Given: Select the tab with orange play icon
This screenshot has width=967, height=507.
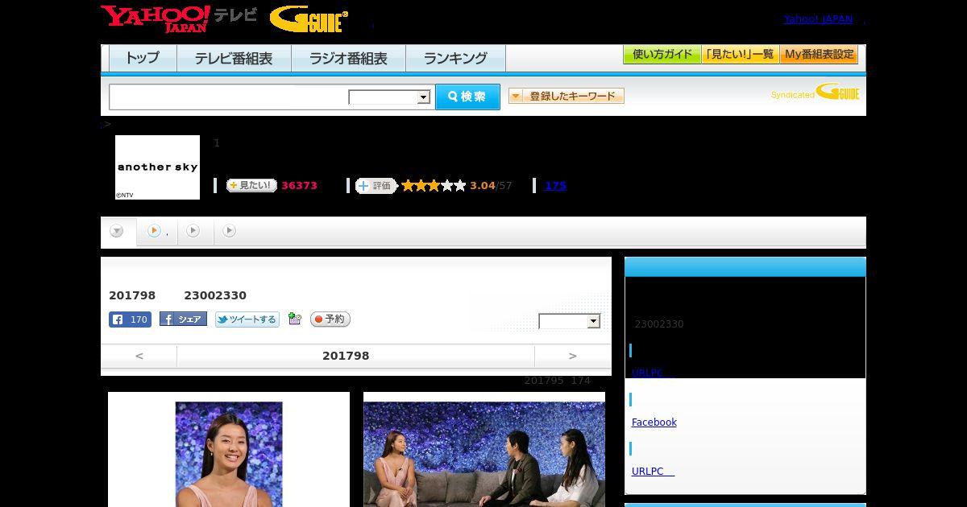Looking at the screenshot, I should [158, 232].
